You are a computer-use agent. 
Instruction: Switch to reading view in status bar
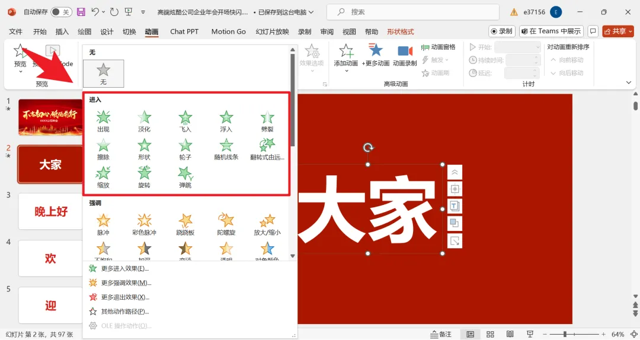pyautogui.click(x=510, y=334)
